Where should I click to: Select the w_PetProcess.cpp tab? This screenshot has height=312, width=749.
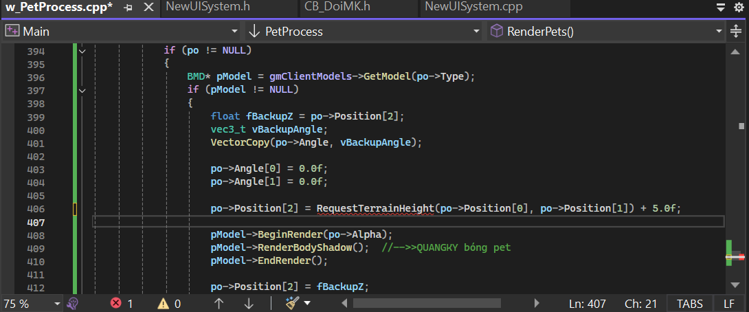pyautogui.click(x=59, y=8)
